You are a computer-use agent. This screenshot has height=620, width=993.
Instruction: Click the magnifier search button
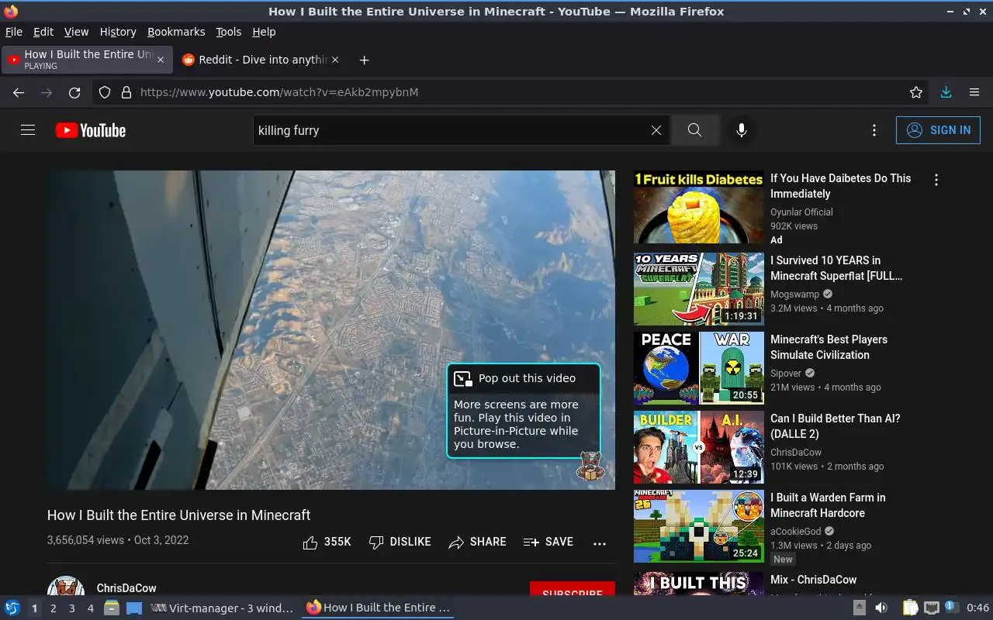pos(694,130)
